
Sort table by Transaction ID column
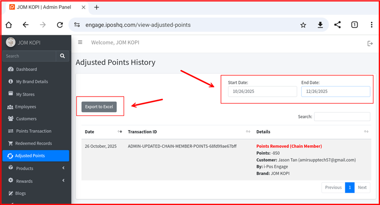248,131
